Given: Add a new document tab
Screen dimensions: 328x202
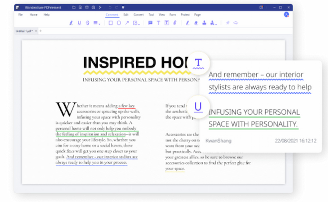Looking at the screenshot, I should click(40, 31).
